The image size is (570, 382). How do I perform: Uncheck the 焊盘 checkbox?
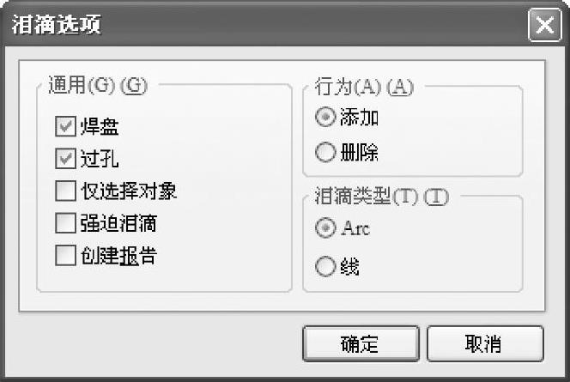pos(65,127)
